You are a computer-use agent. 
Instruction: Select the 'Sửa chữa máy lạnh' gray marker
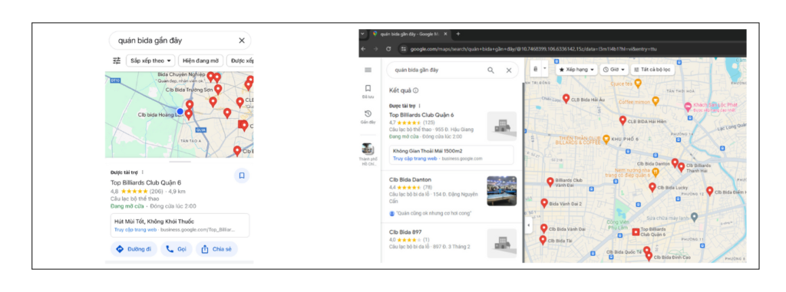pos(694,217)
